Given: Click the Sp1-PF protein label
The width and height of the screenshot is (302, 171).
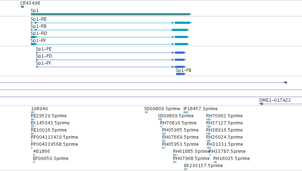Looking at the screenshot, I should tap(43, 63).
